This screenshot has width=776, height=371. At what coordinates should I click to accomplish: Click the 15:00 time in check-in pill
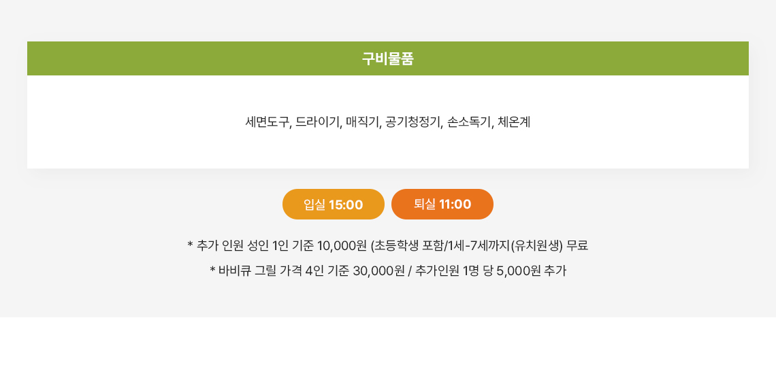click(x=346, y=205)
